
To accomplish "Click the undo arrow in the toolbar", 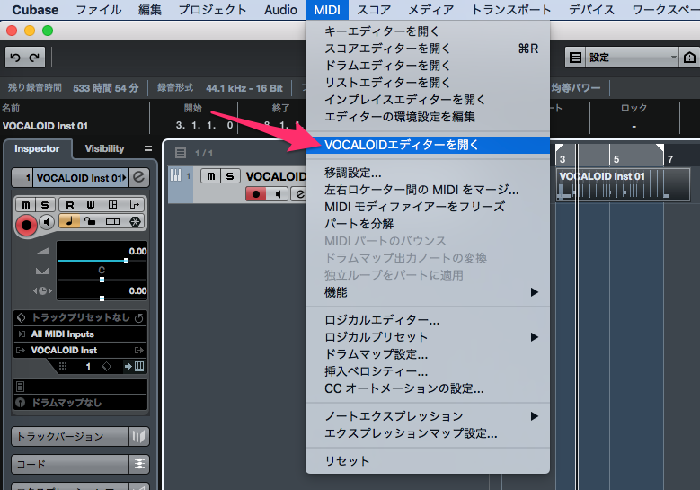I will coord(15,58).
